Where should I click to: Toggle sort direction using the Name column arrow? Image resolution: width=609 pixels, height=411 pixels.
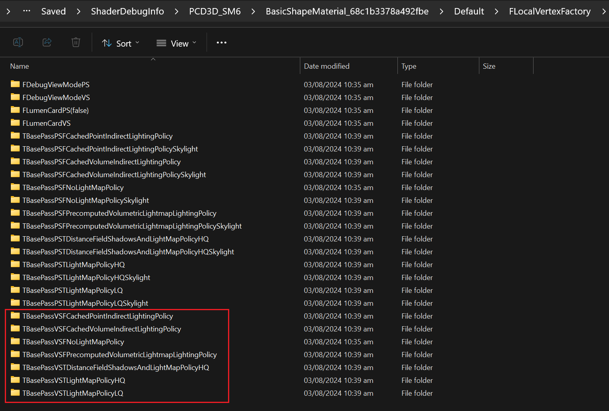click(153, 59)
